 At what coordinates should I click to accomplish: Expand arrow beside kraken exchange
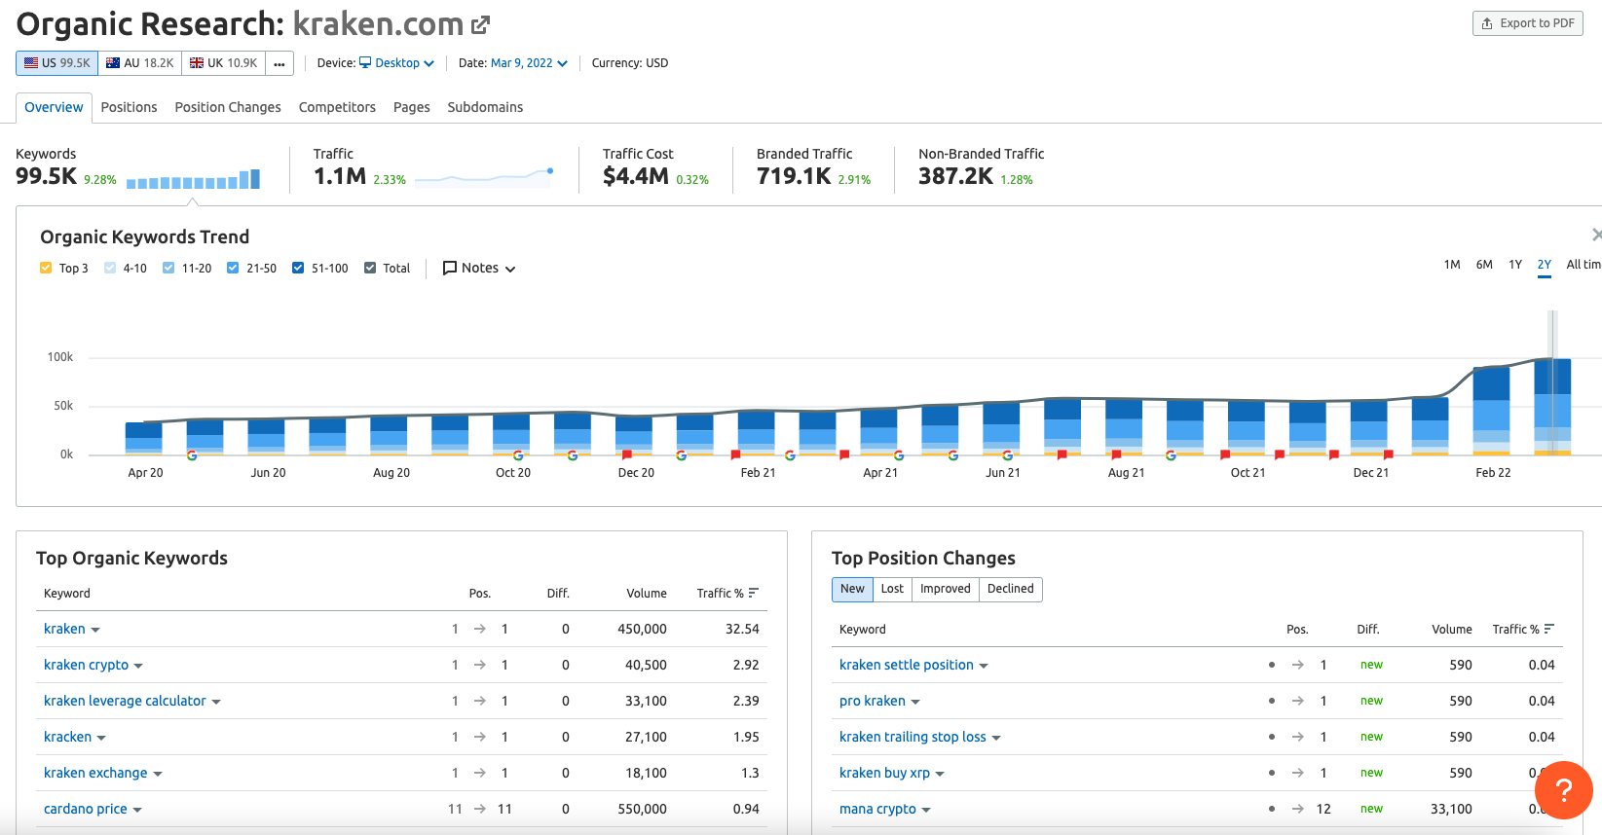[x=158, y=775]
